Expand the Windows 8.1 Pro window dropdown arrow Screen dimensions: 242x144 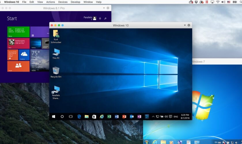(104, 8)
